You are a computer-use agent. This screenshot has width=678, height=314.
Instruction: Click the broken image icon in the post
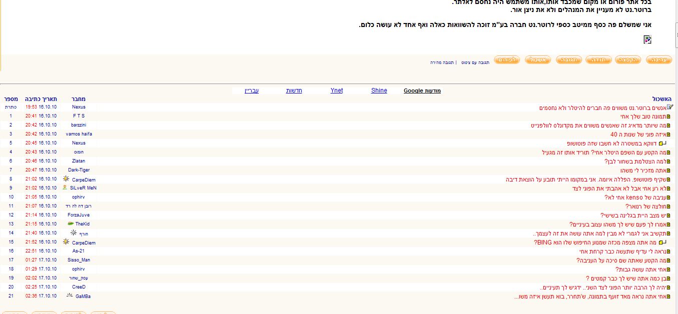(x=647, y=39)
